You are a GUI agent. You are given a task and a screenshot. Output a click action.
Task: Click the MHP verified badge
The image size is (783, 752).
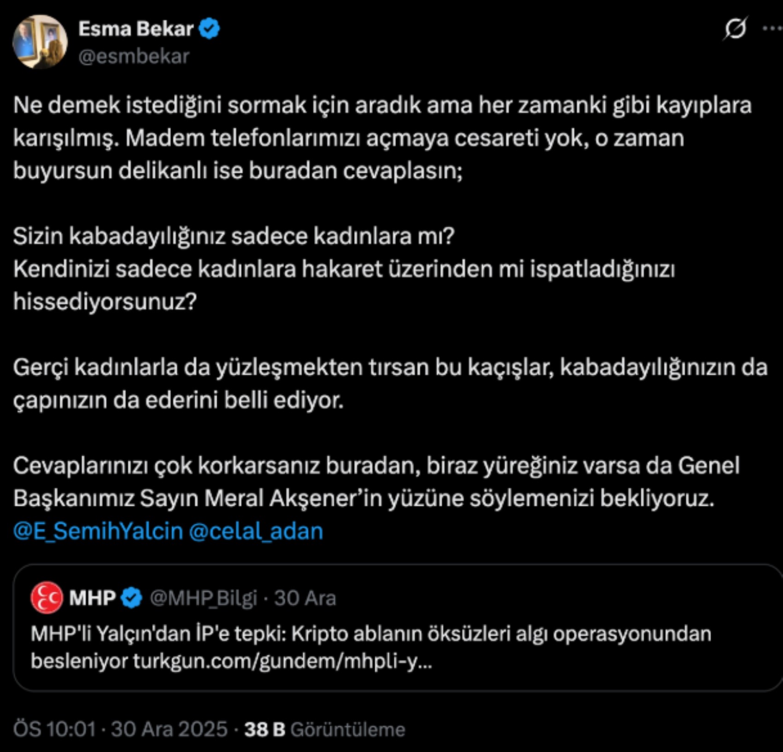(132, 598)
